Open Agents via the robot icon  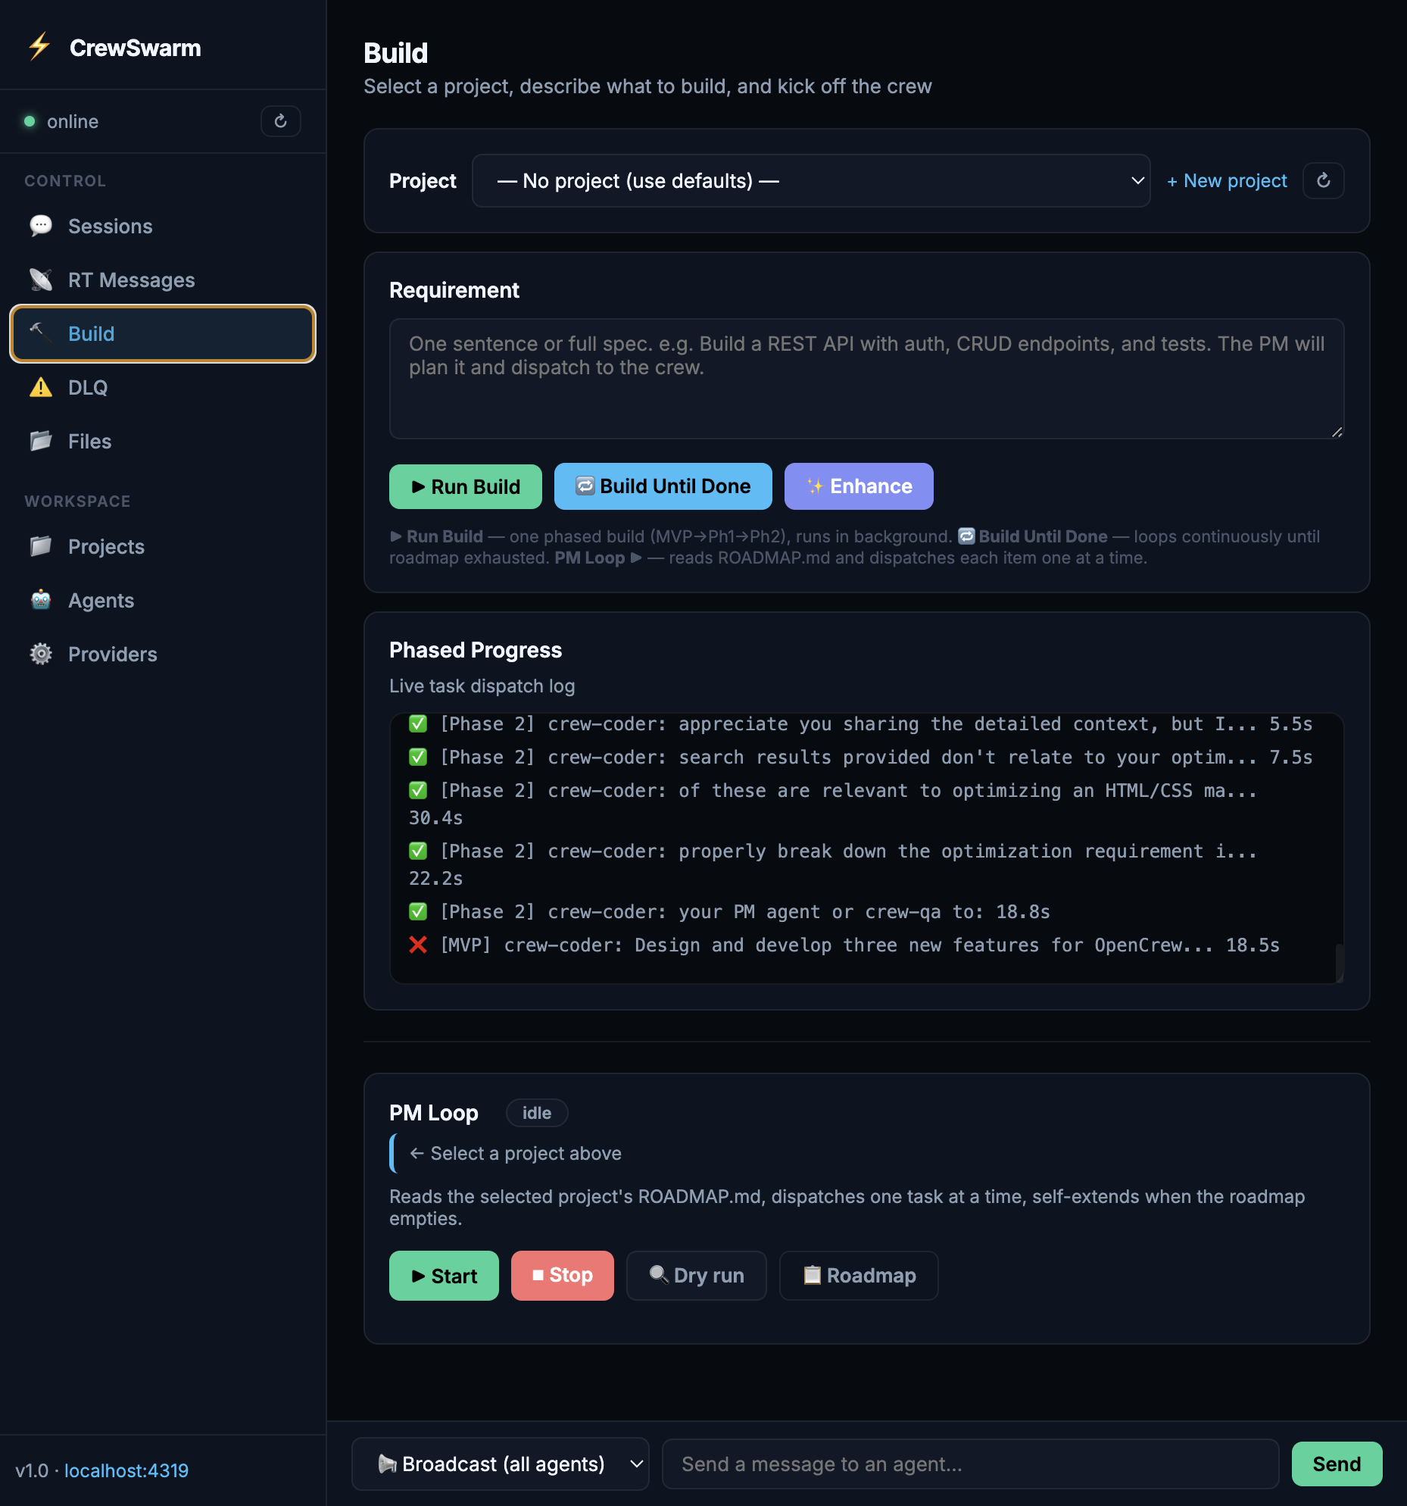pyautogui.click(x=41, y=600)
